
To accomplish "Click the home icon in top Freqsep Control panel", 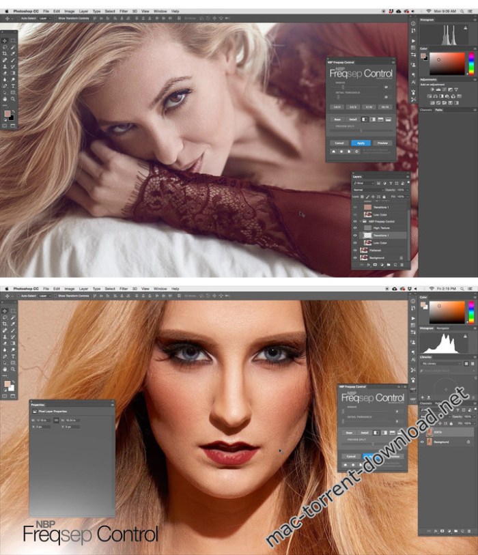I will (333, 152).
